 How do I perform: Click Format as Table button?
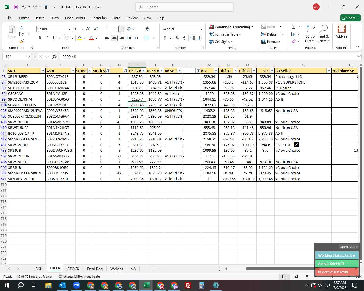coord(225,34)
